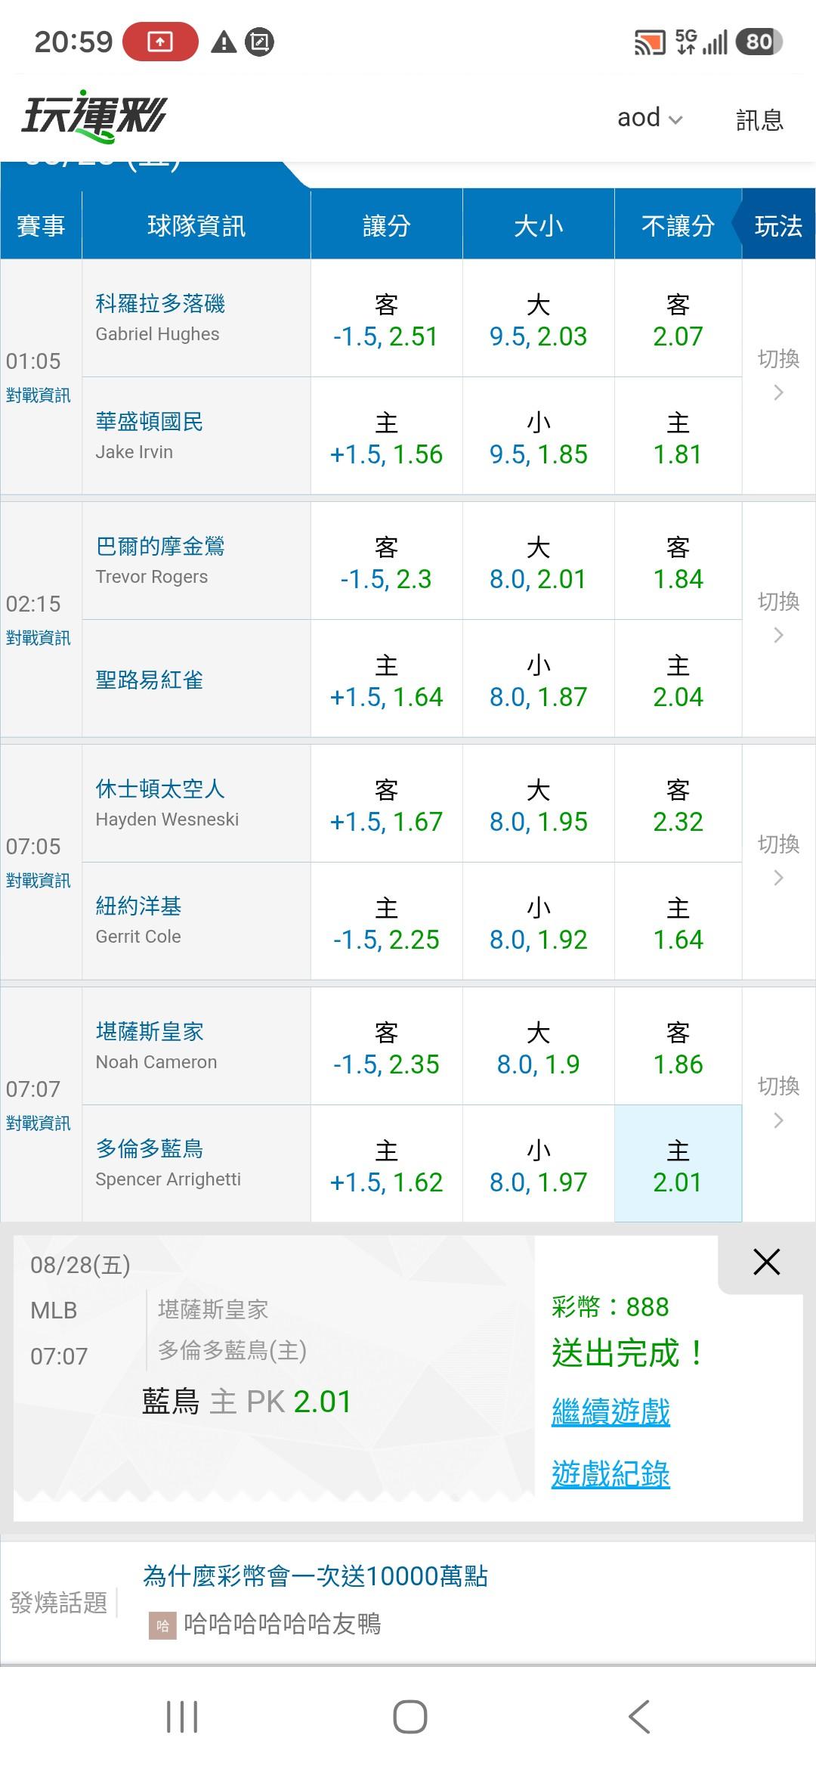Open Android recent apps button
The width and height of the screenshot is (816, 1769).
pyautogui.click(x=182, y=1716)
